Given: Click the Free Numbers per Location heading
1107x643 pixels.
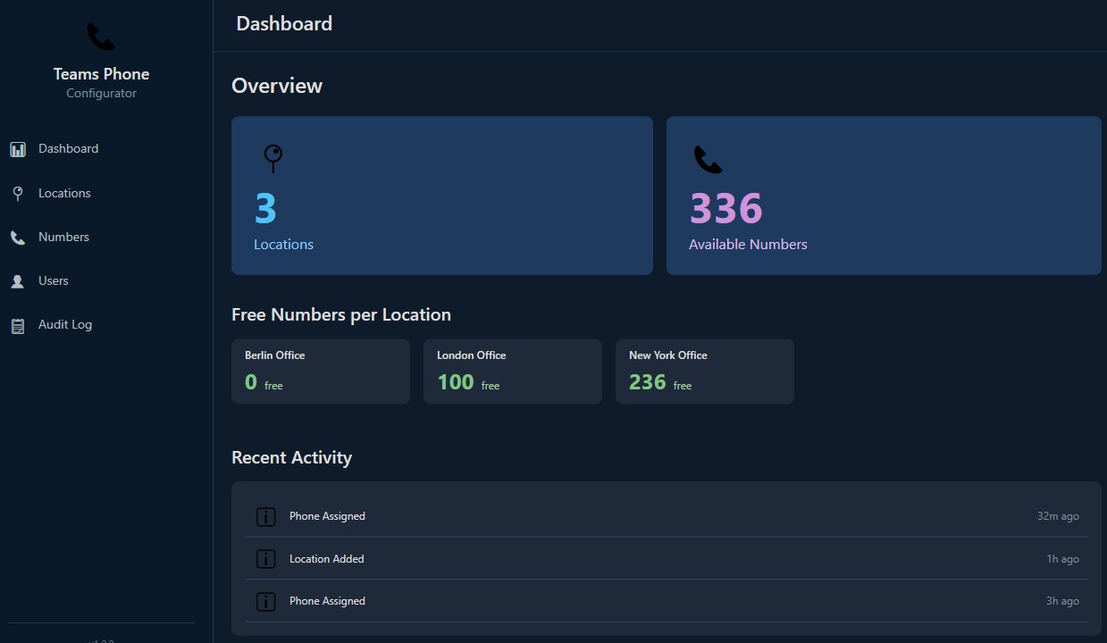Looking at the screenshot, I should (x=341, y=314).
